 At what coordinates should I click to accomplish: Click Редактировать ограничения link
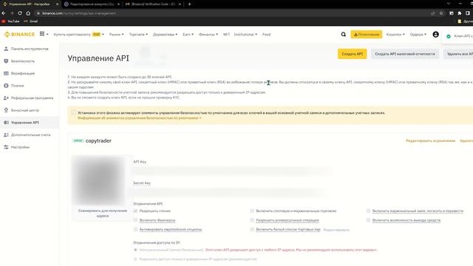(x=430, y=141)
